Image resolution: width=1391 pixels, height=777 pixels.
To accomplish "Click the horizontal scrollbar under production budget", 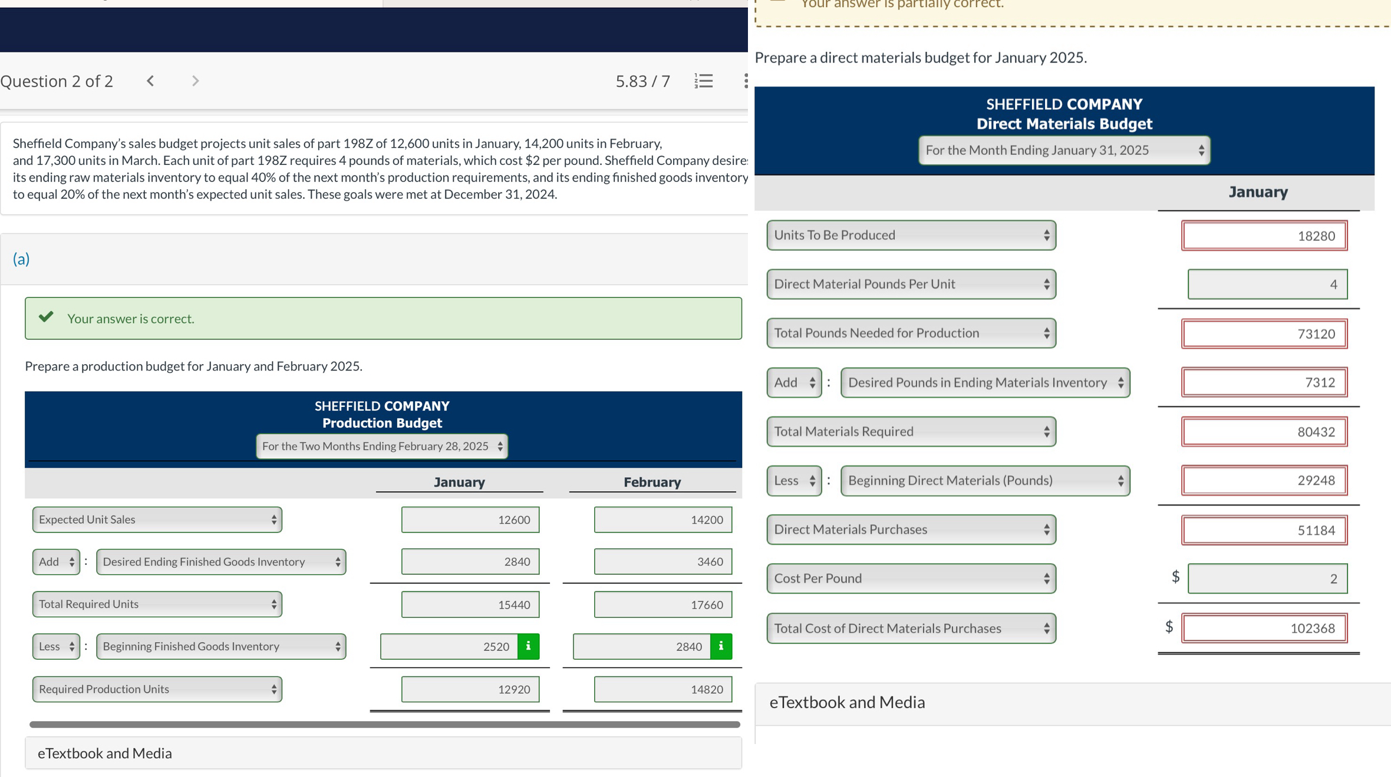I will click(384, 724).
